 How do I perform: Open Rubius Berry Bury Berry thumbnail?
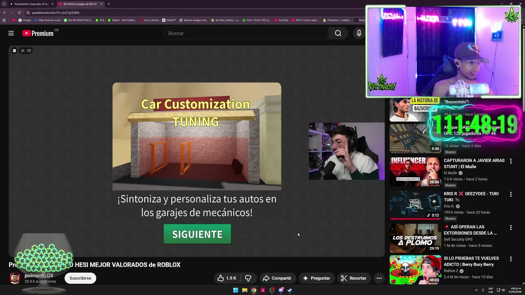415,270
